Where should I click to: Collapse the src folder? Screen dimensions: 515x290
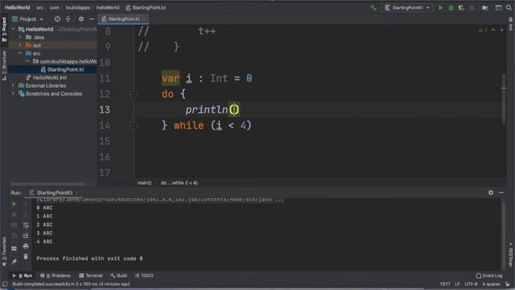point(20,53)
